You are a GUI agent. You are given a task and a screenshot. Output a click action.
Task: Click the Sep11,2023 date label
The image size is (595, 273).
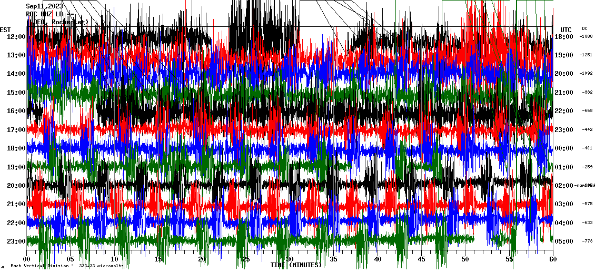[44, 6]
